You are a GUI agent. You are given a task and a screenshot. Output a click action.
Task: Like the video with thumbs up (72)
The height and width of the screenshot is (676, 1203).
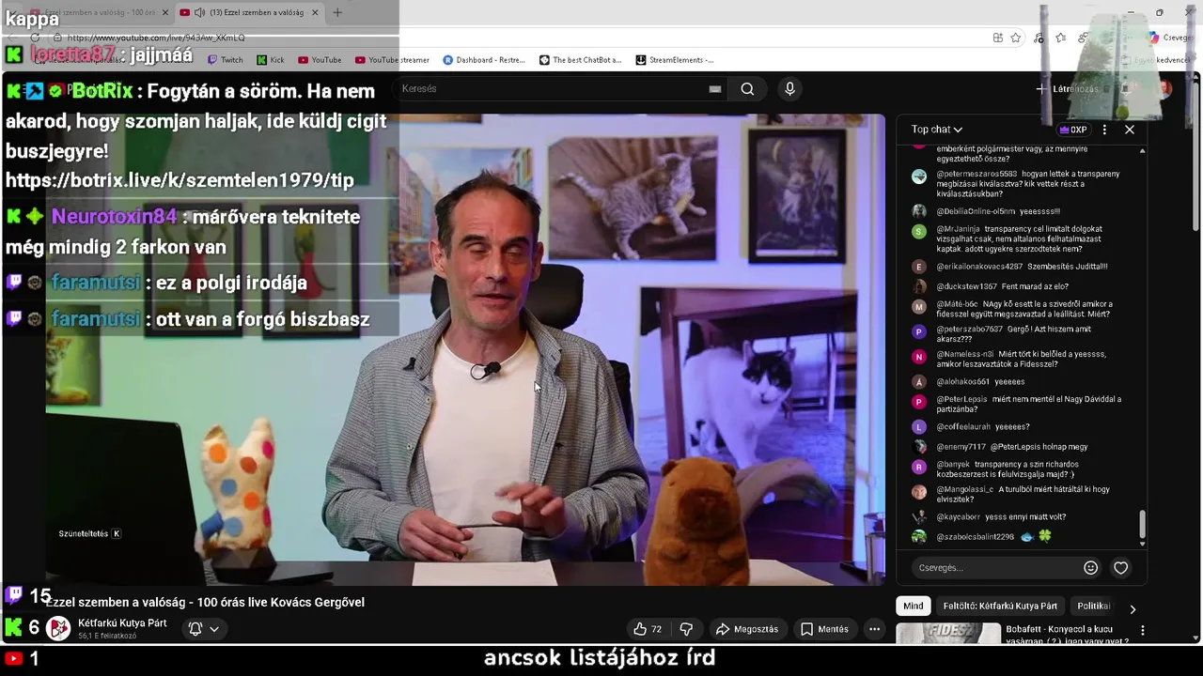[648, 629]
